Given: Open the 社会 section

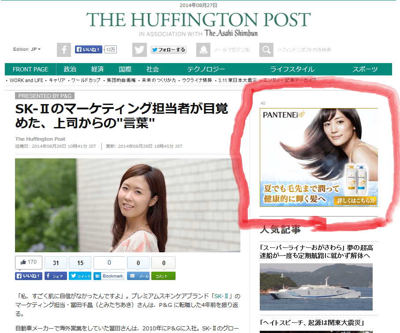Looking at the screenshot, I should click(x=153, y=69).
